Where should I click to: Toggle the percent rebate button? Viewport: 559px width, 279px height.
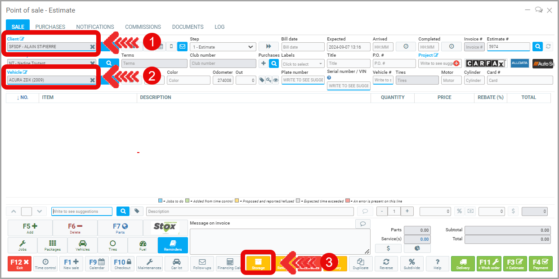pyautogui.click(x=460, y=211)
